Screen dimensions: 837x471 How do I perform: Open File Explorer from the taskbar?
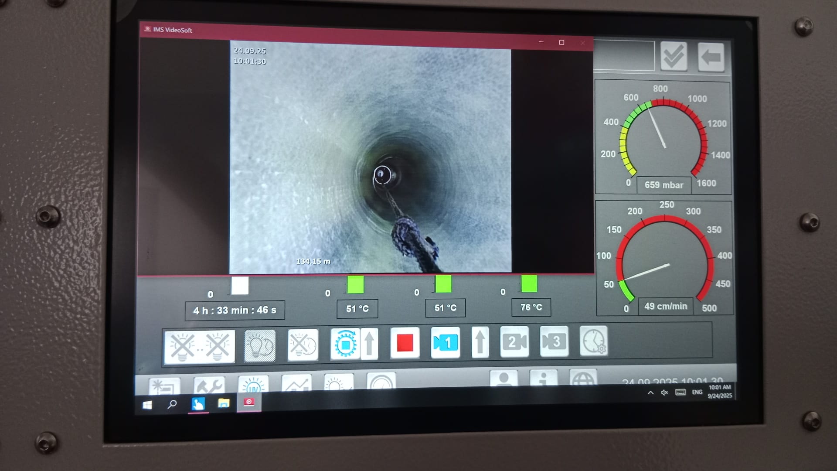click(x=224, y=403)
